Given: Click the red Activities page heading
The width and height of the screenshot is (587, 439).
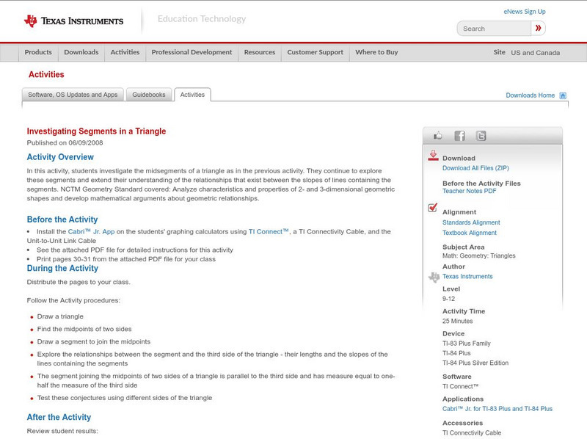Looking at the screenshot, I should 46,75.
